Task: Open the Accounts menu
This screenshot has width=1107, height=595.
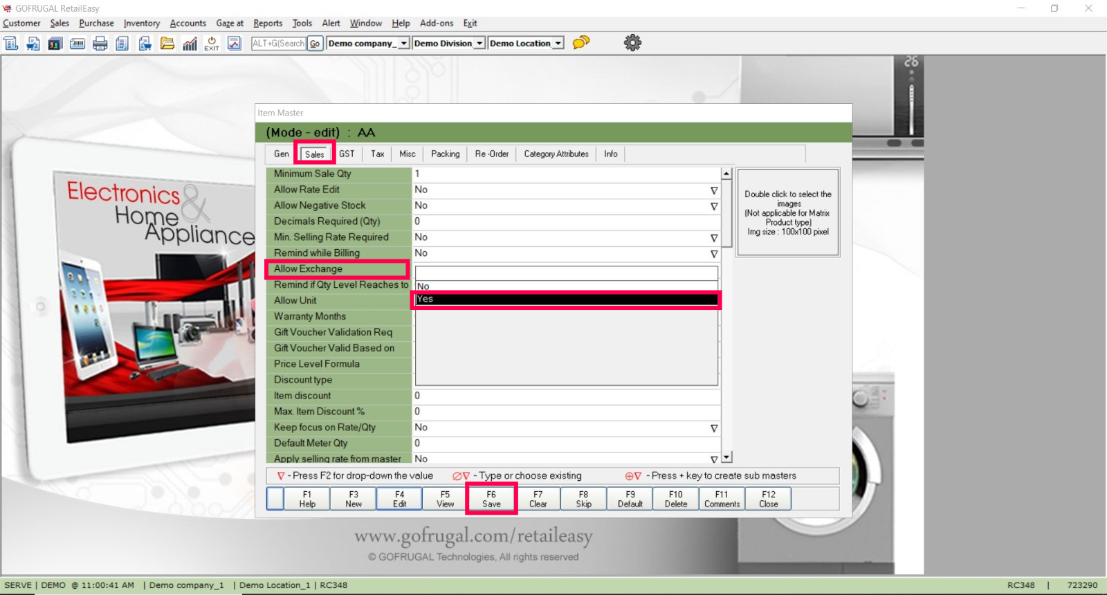Action: (x=188, y=24)
